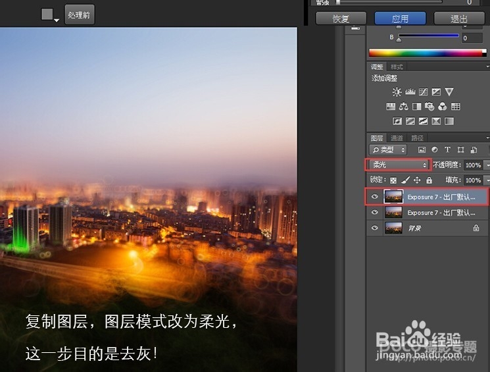
Task: Click the 退出 button
Action: 458,18
